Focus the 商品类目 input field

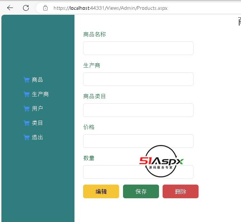[x=138, y=110]
